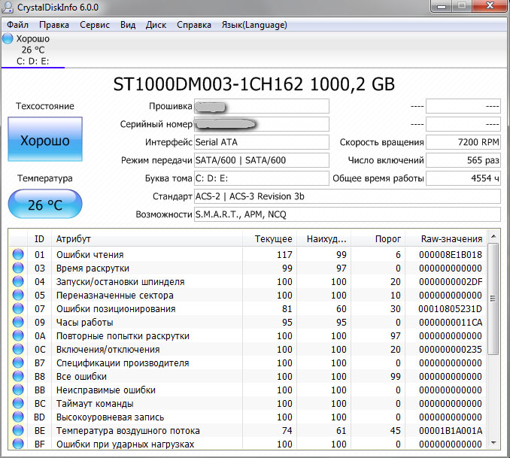Click the Атрибут column header
The image size is (510, 458).
click(x=147, y=238)
